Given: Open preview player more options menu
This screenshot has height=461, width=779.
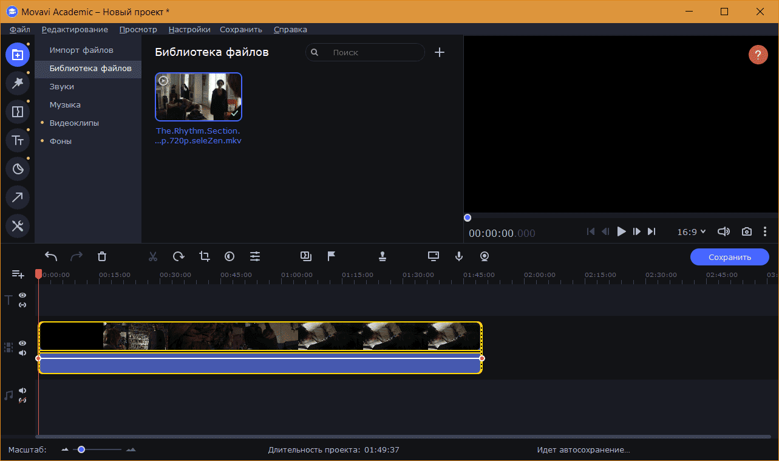Looking at the screenshot, I should click(x=765, y=231).
